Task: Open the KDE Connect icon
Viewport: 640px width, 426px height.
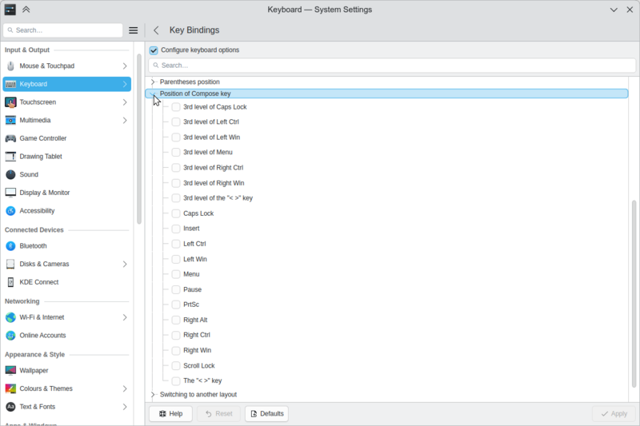Action: [11, 282]
